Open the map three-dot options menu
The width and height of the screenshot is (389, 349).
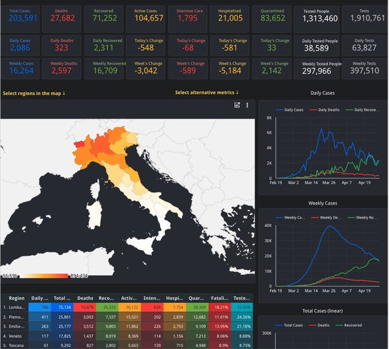(x=247, y=105)
